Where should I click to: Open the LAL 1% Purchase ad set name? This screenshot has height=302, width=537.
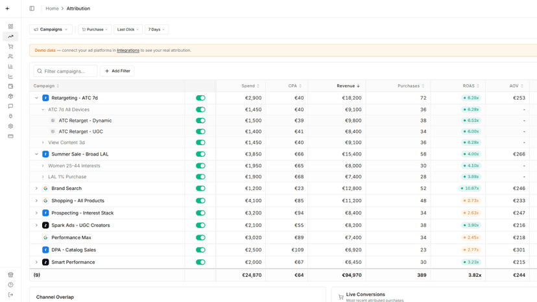click(67, 177)
